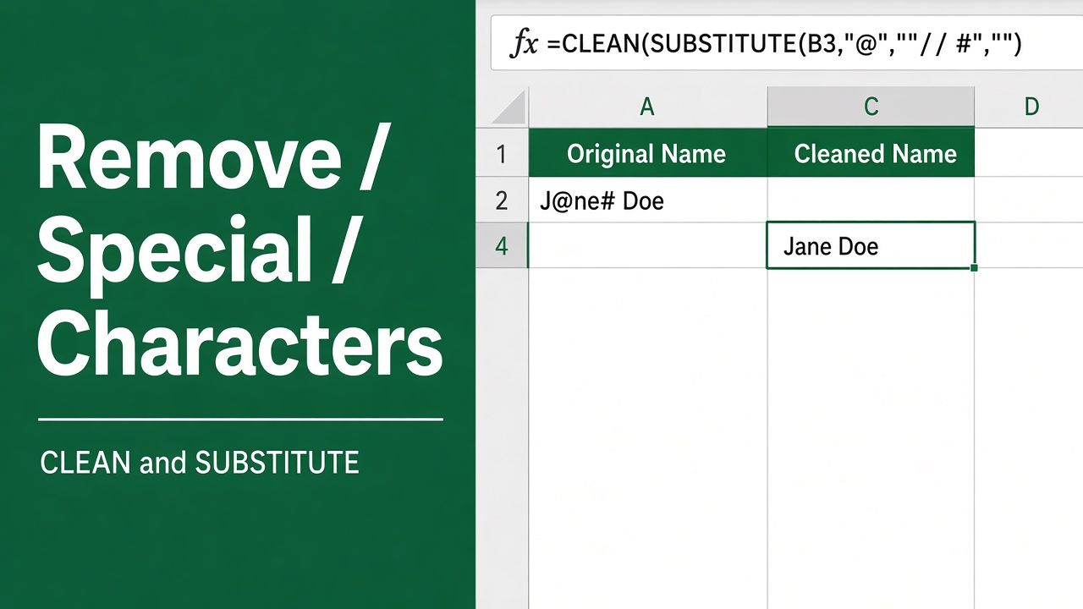Screen dimensions: 1083x609
Task: Select row 1 header
Action: pos(502,153)
